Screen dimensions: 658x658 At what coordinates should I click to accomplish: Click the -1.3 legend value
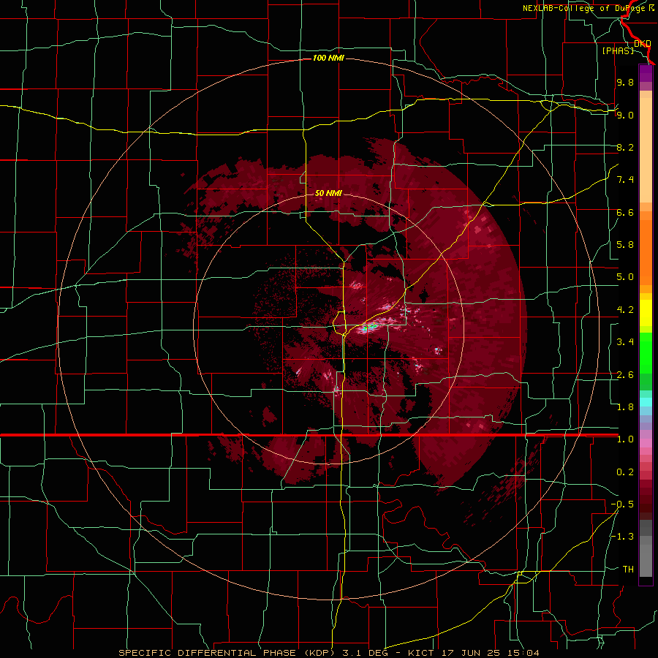[622, 537]
